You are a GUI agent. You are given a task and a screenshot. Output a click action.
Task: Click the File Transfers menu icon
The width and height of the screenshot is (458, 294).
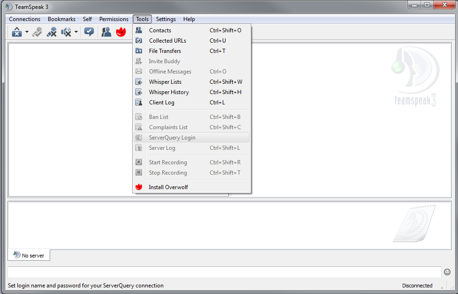(139, 51)
